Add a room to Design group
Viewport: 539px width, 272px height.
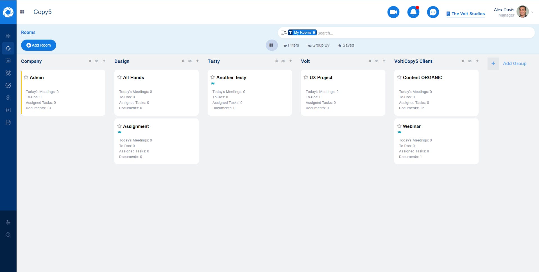[197, 61]
